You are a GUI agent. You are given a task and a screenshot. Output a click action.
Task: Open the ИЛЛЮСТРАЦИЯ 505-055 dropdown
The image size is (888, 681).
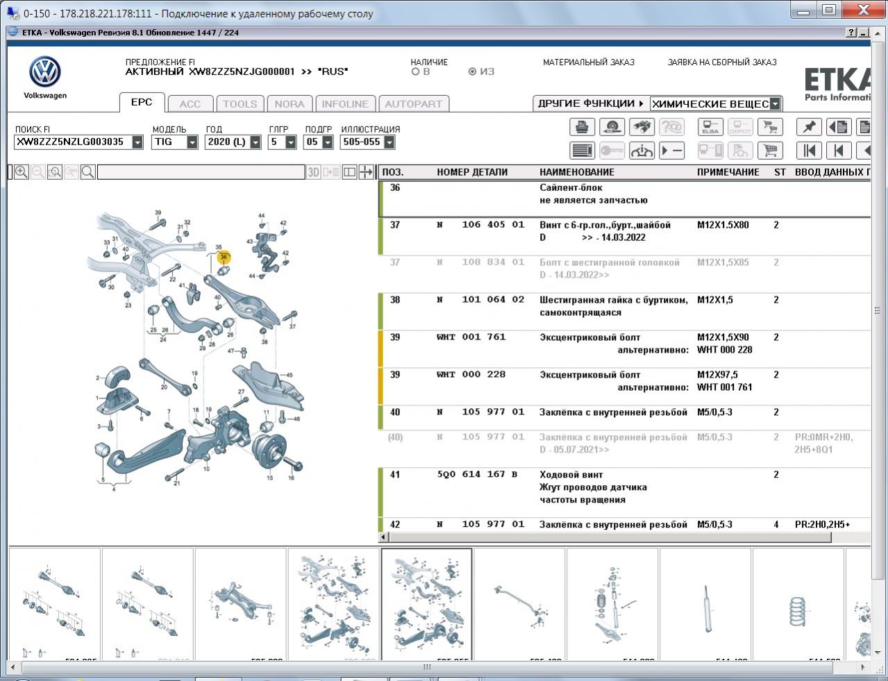[x=389, y=142]
